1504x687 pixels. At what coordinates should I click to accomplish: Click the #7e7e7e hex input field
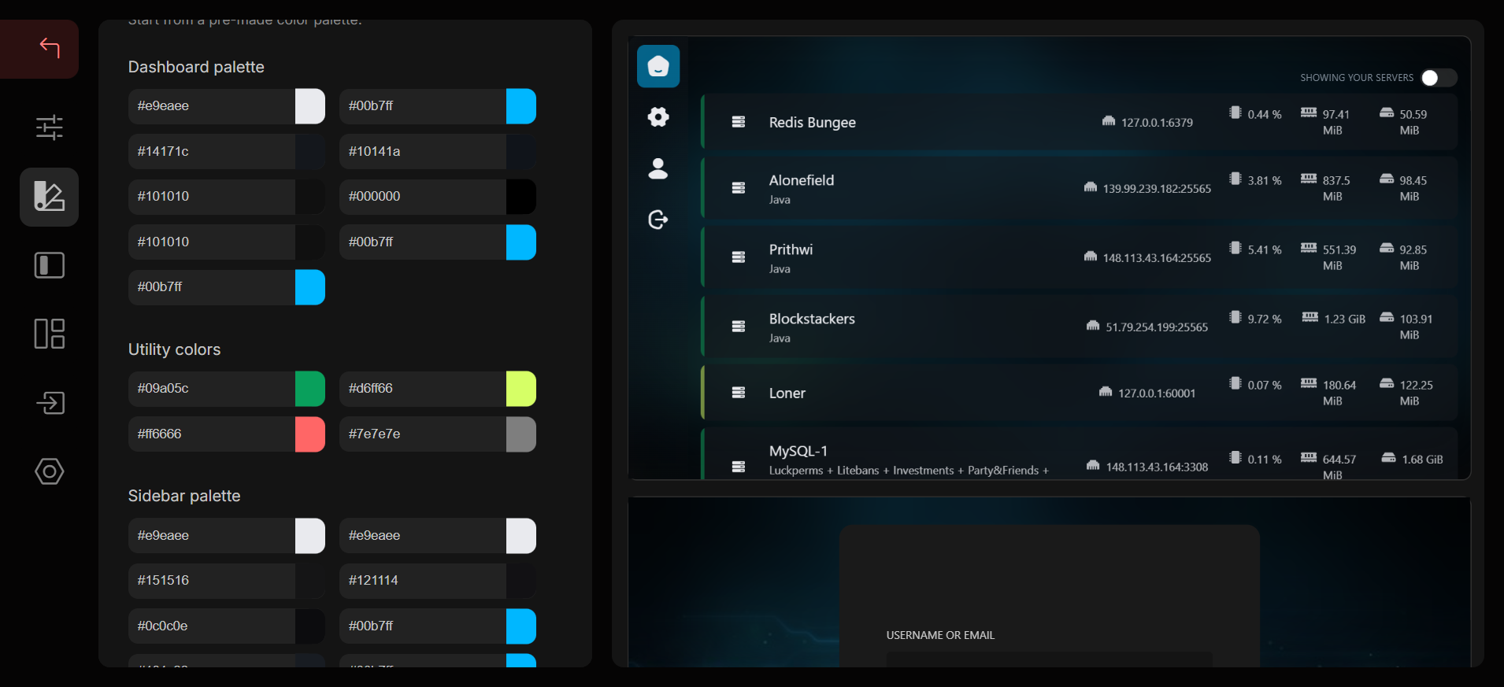coord(423,434)
